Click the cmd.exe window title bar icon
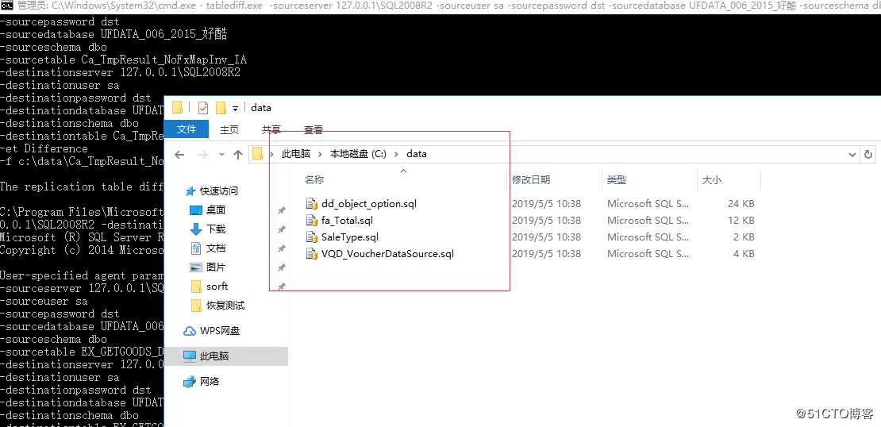881x427 pixels. (x=7, y=6)
